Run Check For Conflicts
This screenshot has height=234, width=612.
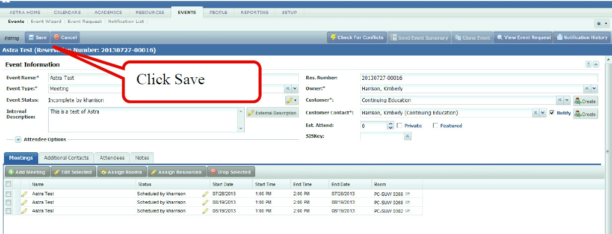coord(356,38)
